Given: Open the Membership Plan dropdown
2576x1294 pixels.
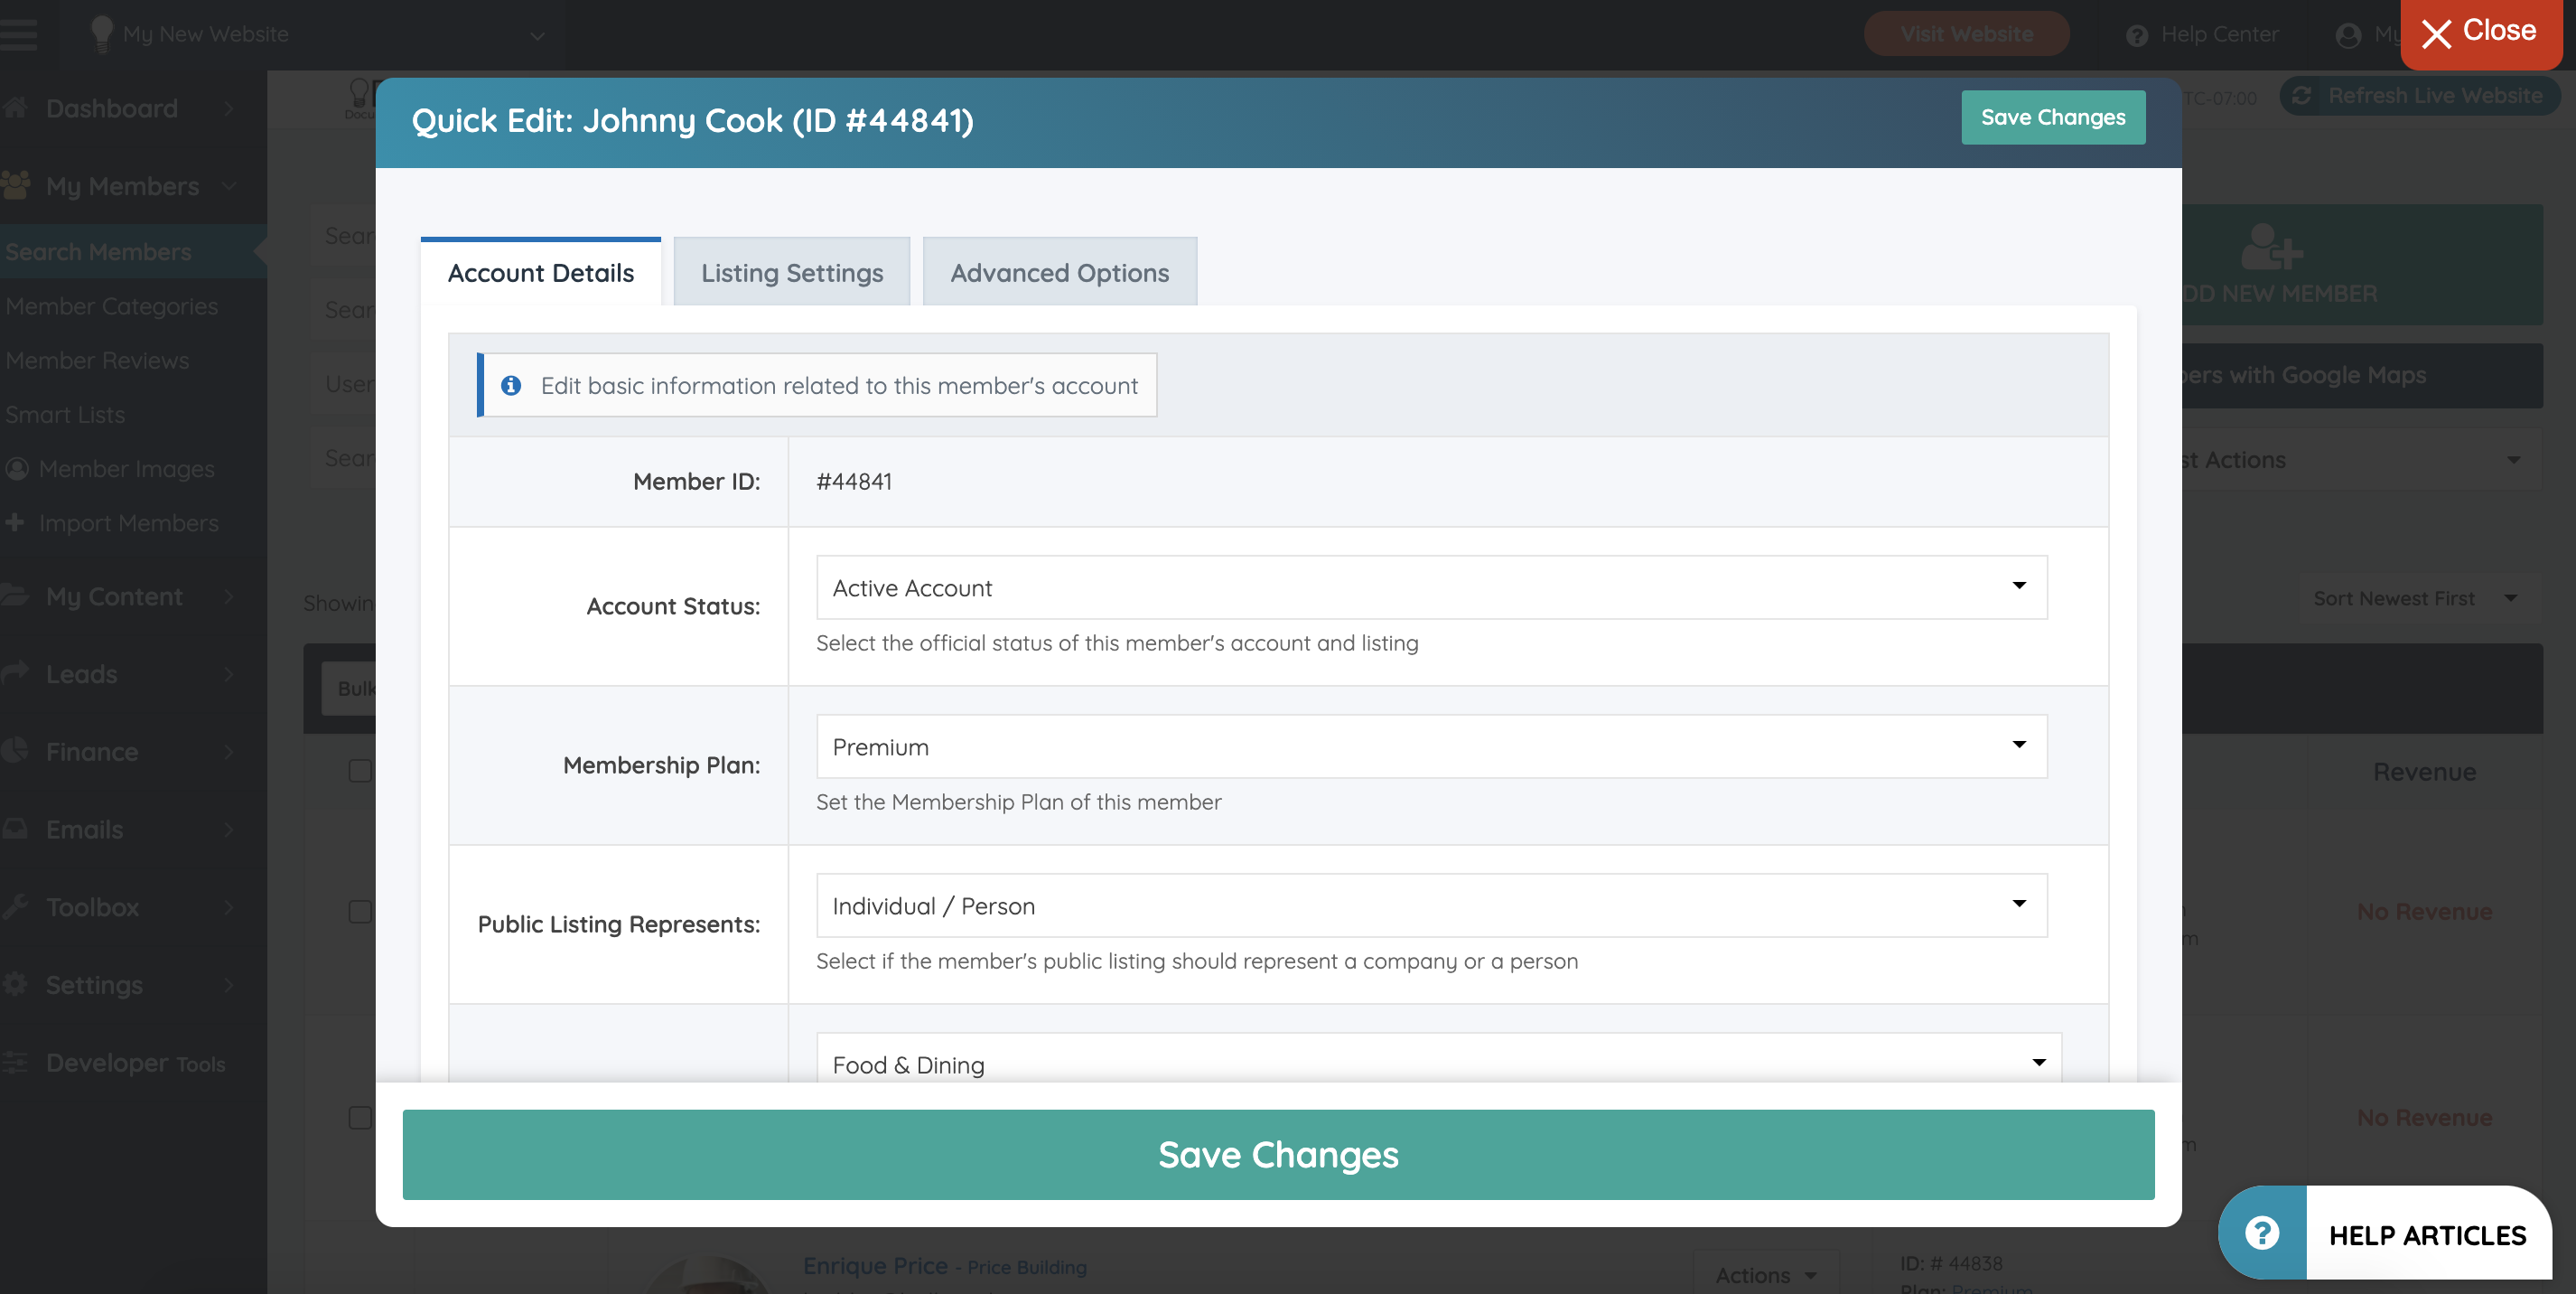Looking at the screenshot, I should click(x=1431, y=746).
